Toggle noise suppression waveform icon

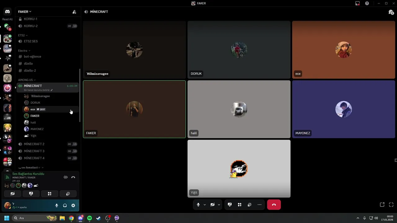[66, 177]
